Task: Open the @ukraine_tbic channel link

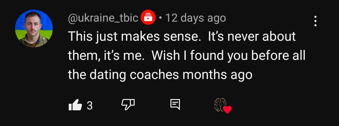Action: coord(103,18)
